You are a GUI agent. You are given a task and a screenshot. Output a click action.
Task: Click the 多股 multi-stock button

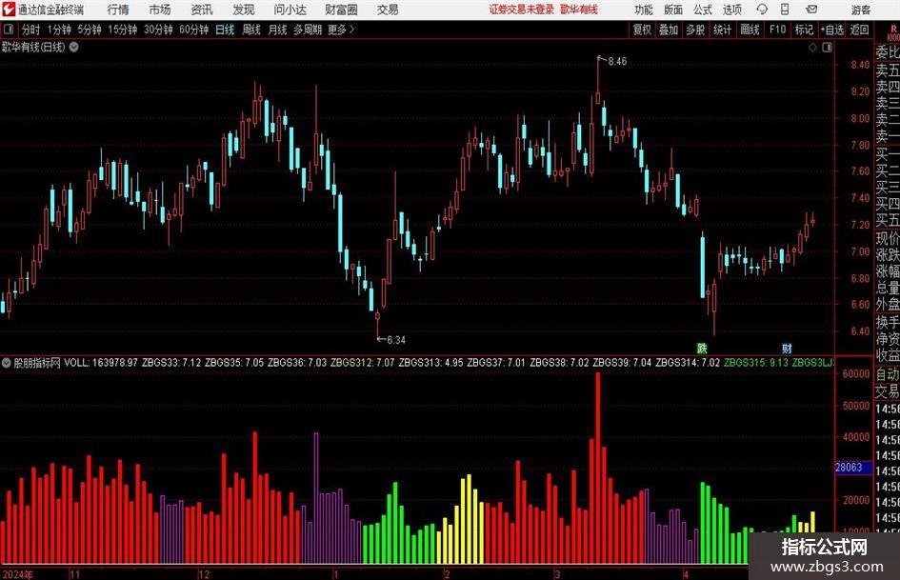(x=695, y=30)
